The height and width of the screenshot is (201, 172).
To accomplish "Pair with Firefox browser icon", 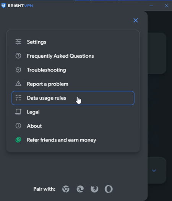I will click(x=94, y=189).
